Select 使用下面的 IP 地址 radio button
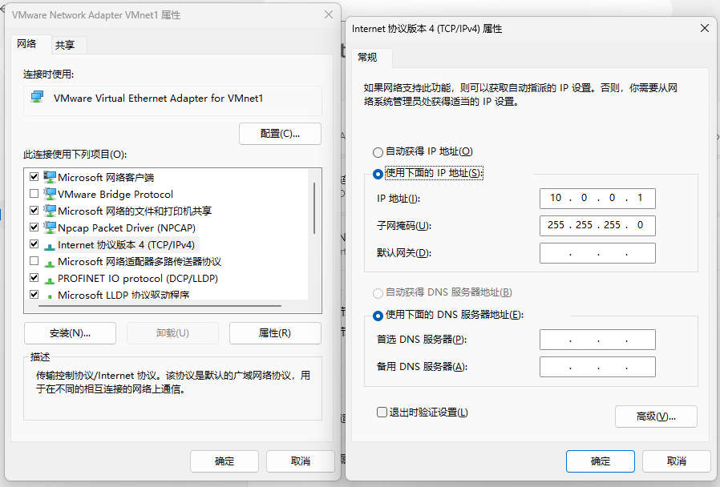Image resolution: width=720 pixels, height=487 pixels. click(x=378, y=174)
